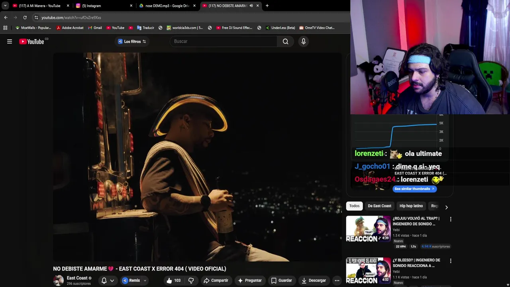Image resolution: width=510 pixels, height=287 pixels.
Task: Switch to 'A Mi Manera - YouTube' tab
Action: 39,6
